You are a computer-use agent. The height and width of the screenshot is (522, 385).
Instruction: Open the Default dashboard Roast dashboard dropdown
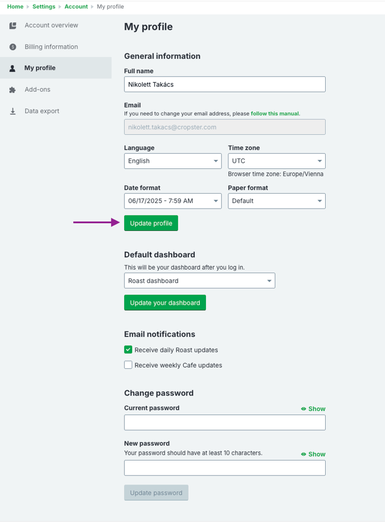[199, 281]
